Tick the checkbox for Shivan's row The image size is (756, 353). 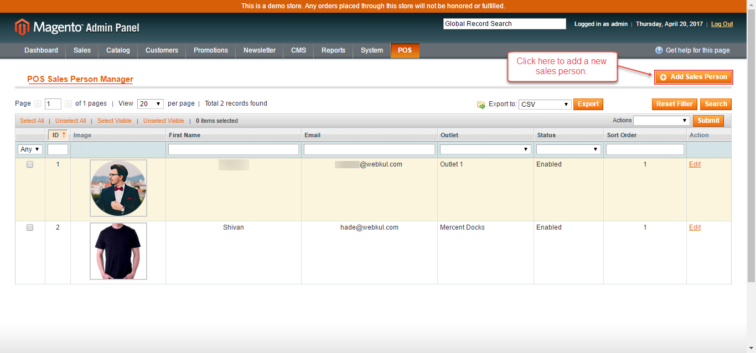click(x=30, y=227)
